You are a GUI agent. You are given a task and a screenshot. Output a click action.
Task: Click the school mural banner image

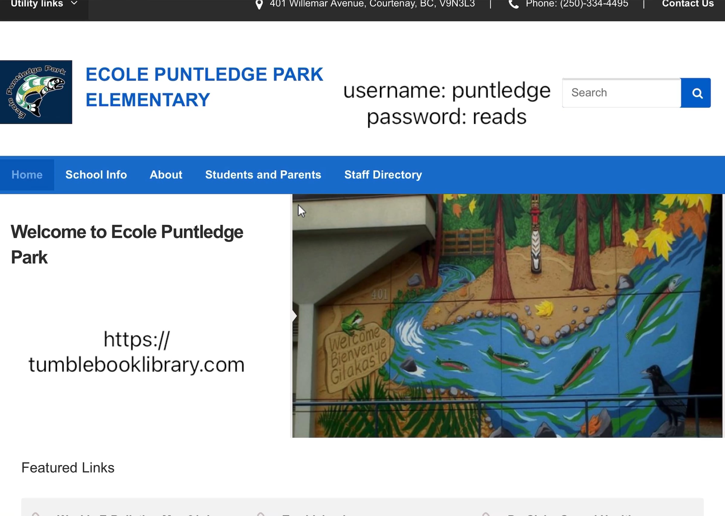point(507,316)
